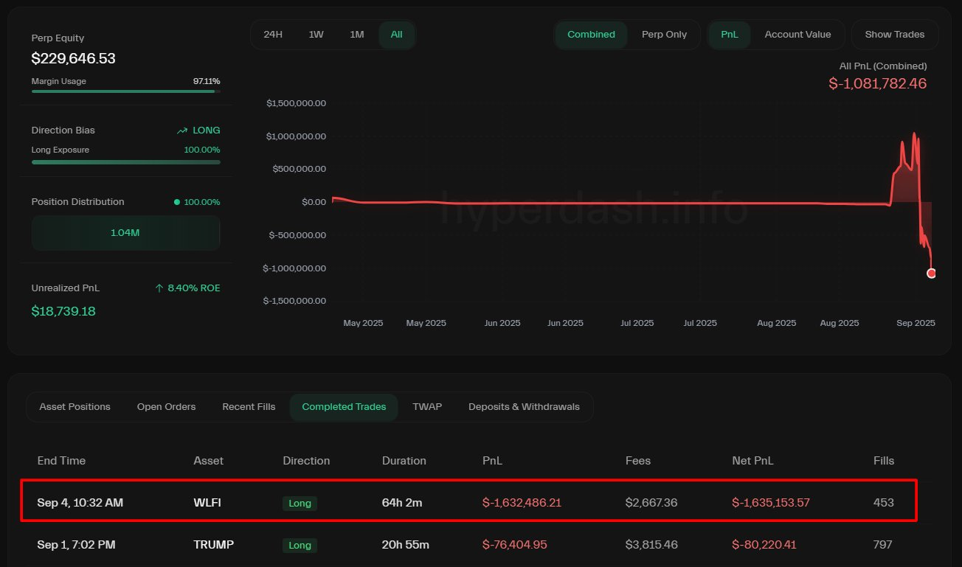Open Deposits & Withdrawals tab
This screenshot has height=567, width=962.
pos(524,407)
